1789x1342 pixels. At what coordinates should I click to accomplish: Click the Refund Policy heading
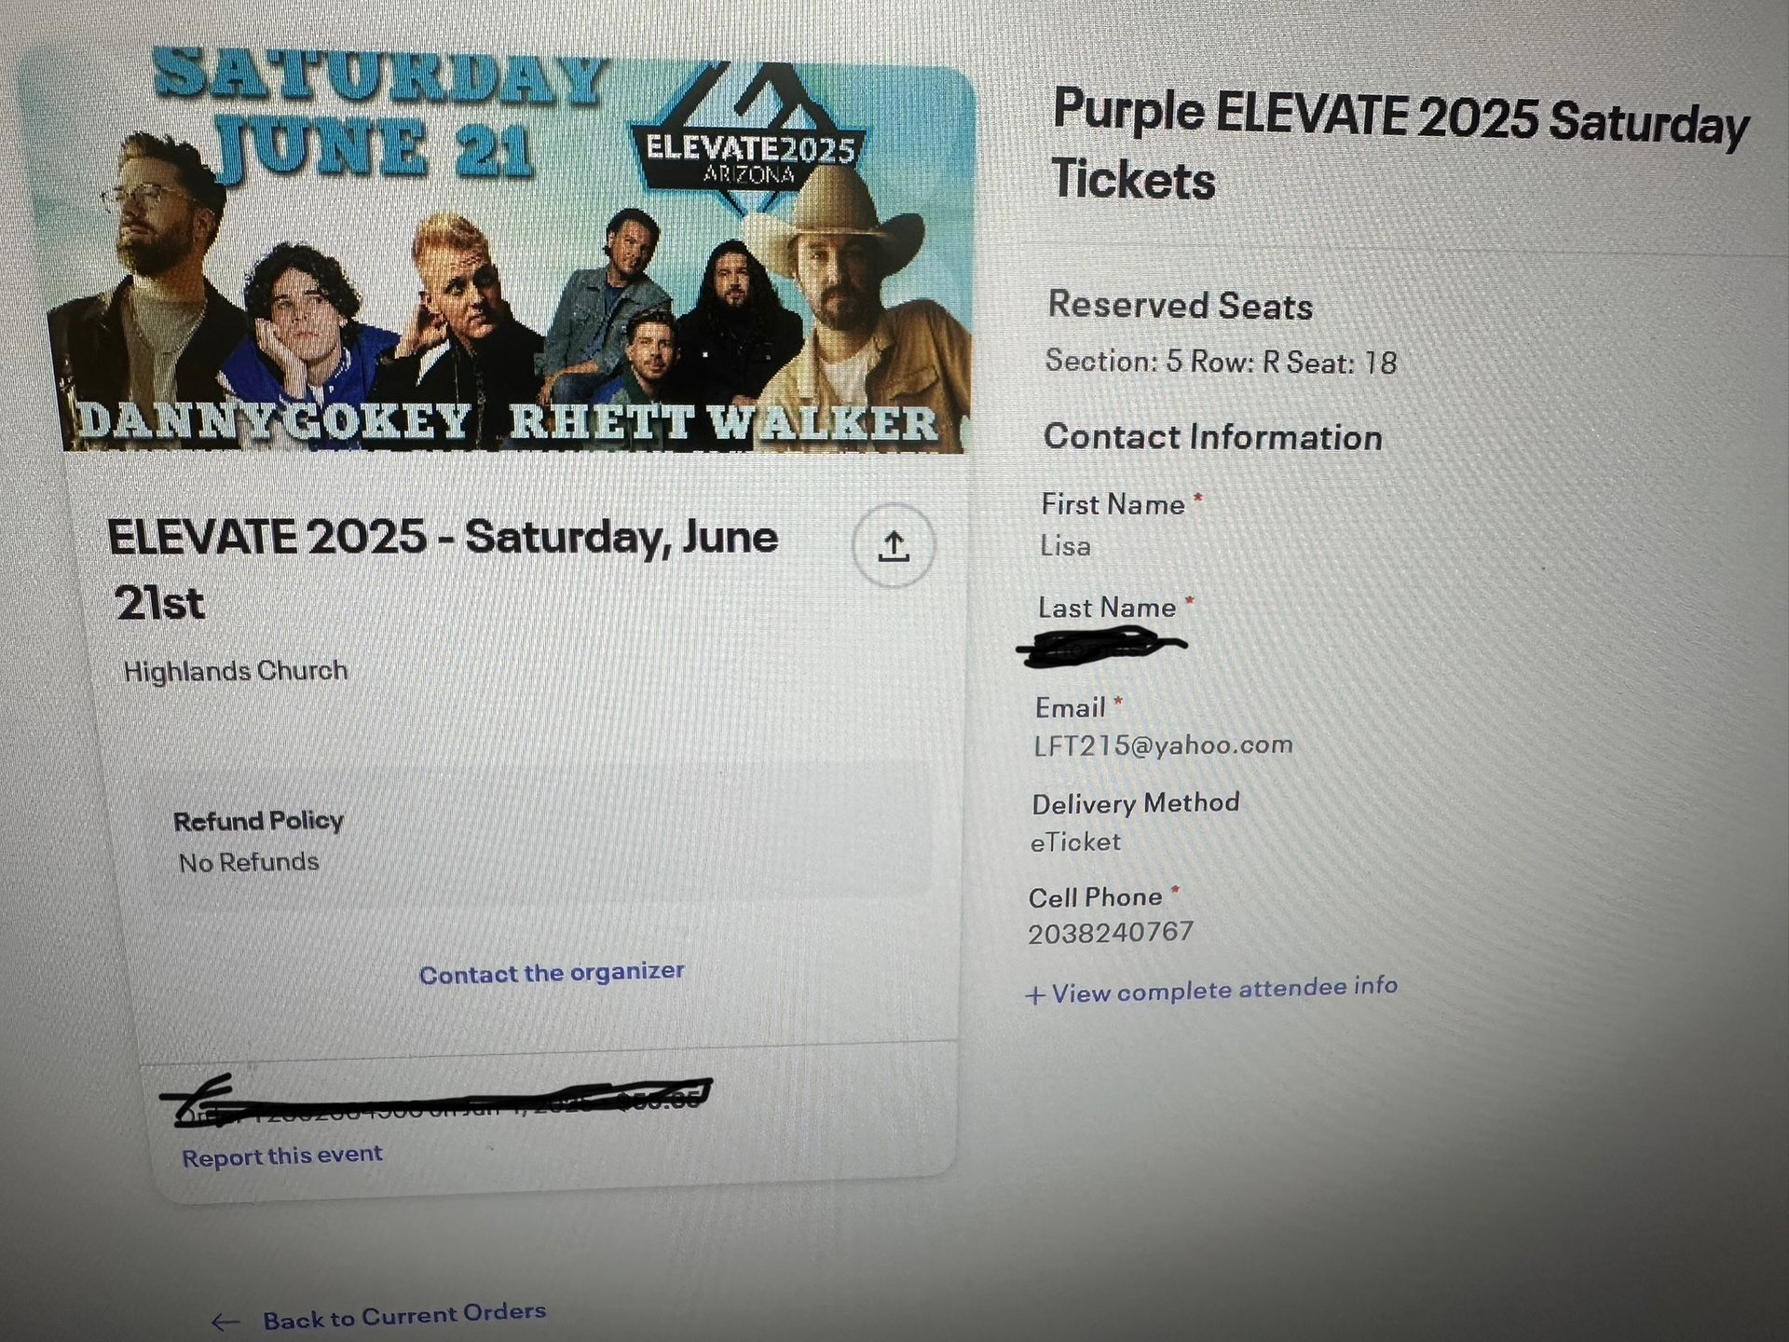tap(258, 821)
